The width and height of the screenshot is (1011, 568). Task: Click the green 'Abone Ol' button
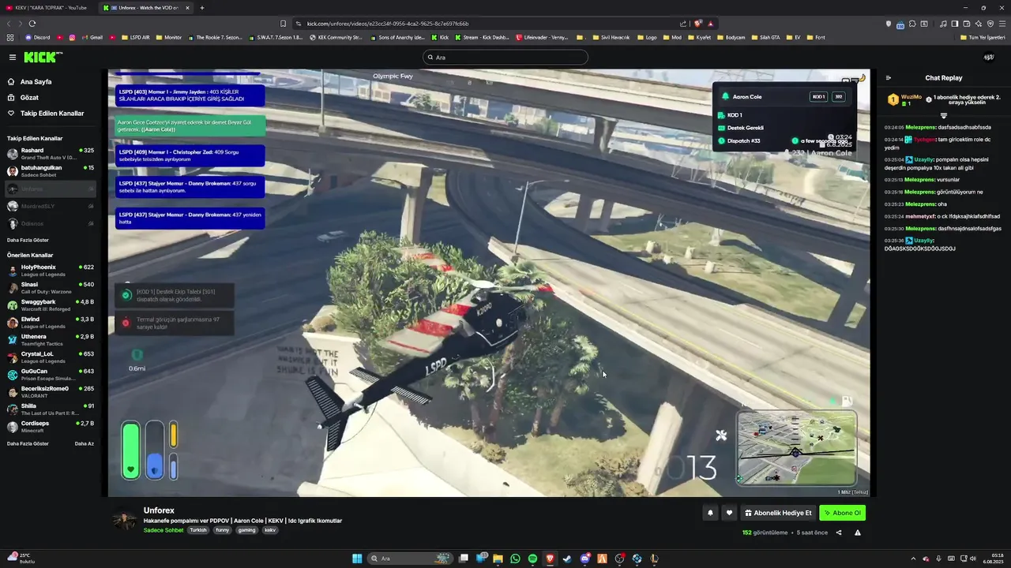[842, 513]
